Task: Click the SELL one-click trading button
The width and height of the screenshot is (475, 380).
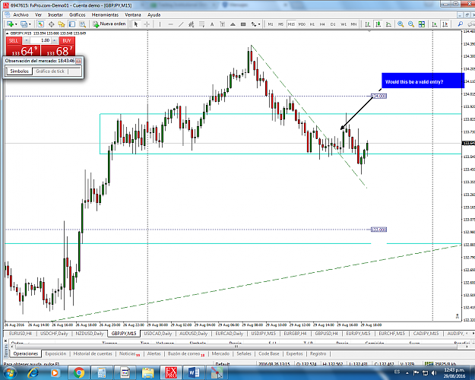Action: coord(14,40)
